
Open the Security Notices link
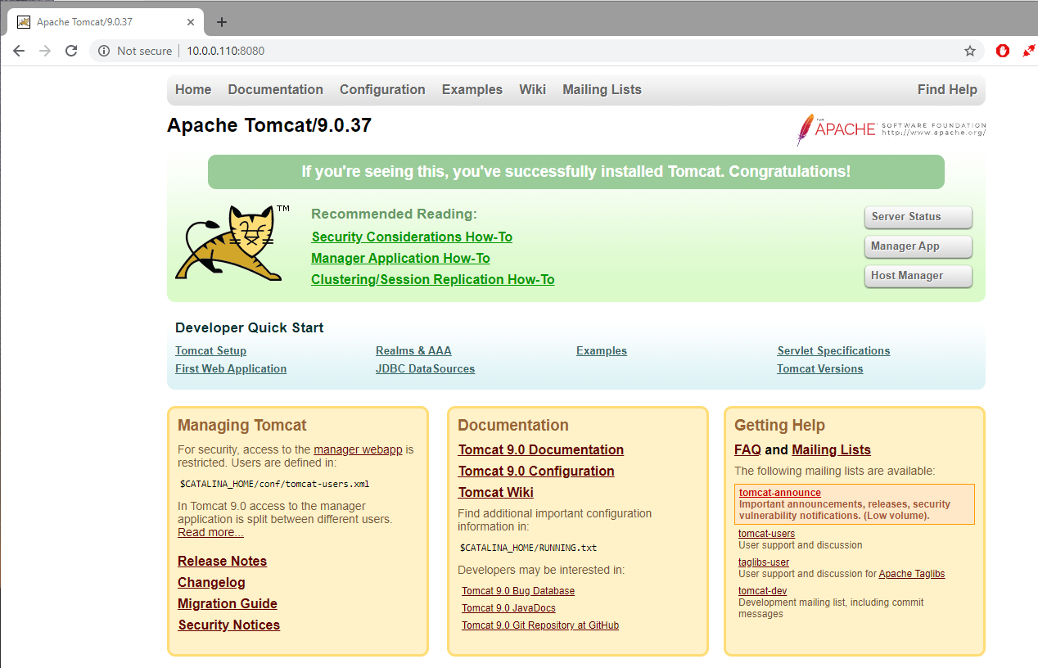tap(229, 625)
